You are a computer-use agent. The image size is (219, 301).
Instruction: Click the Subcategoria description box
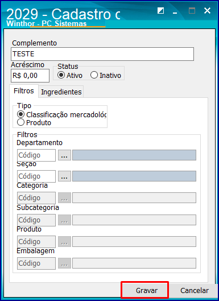[134, 220]
